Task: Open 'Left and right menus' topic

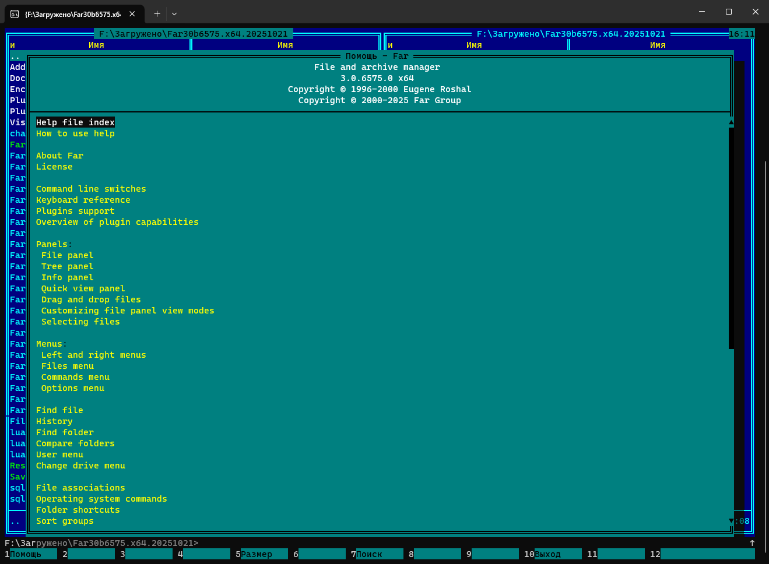Action: point(94,355)
